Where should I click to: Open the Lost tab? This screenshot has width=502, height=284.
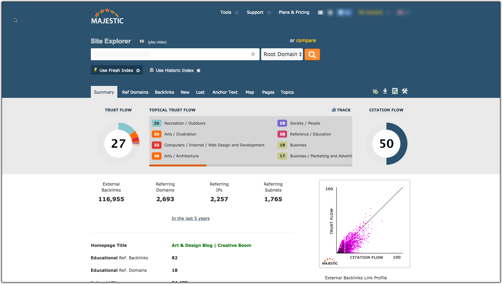[x=200, y=92]
